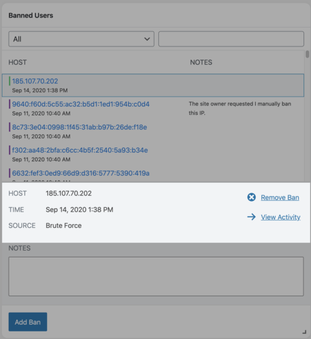Click the NOTES column header

pos(201,62)
